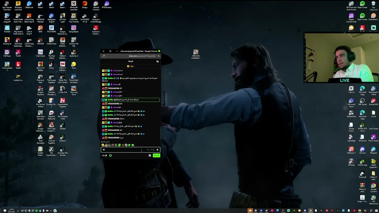Screen dimensions: 379x213
Task: Open Telegram desktop shortcut
Action: (x=373, y=150)
